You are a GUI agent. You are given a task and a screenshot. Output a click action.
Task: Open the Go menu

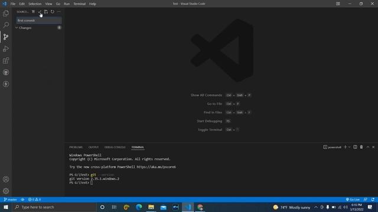[58, 4]
